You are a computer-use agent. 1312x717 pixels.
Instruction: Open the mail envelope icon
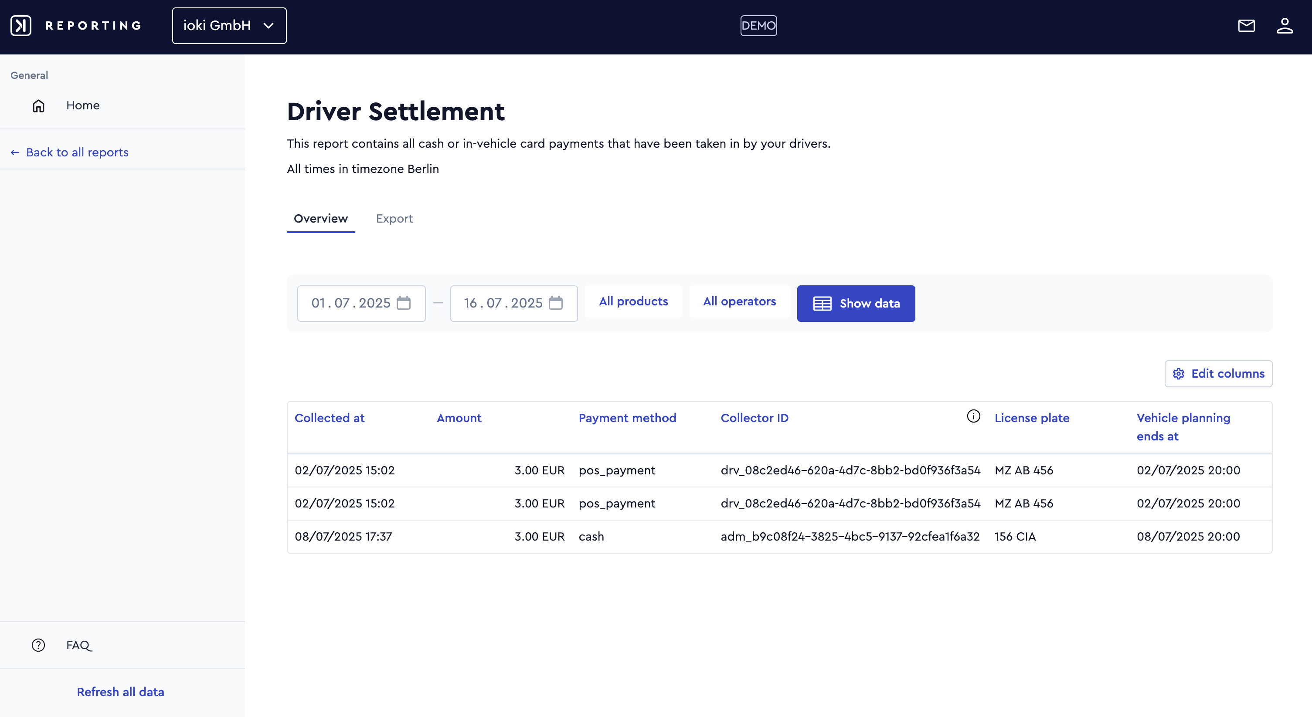point(1246,25)
